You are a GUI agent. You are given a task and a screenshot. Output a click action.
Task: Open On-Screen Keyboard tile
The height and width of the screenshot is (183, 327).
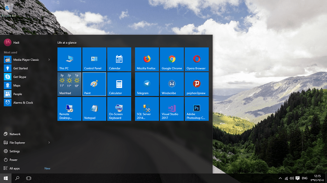point(119,109)
